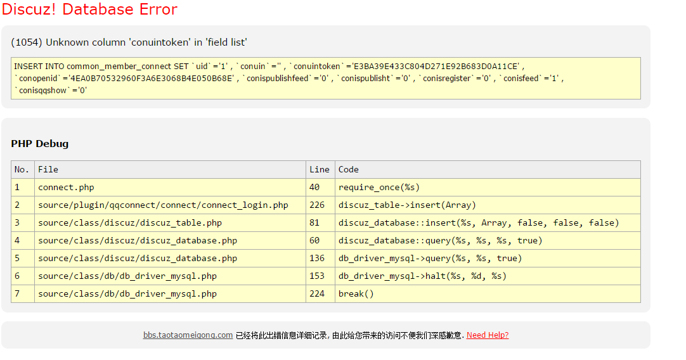This screenshot has width=686, height=360.
Task: Click the db_driver_mysql->halt code cell
Action: click(422, 276)
